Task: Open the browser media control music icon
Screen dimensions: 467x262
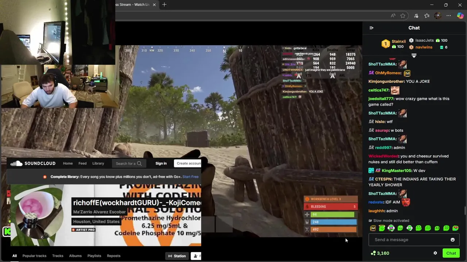Action: (x=416, y=16)
